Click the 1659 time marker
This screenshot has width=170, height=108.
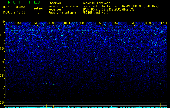pyautogui.click(x=148, y=23)
